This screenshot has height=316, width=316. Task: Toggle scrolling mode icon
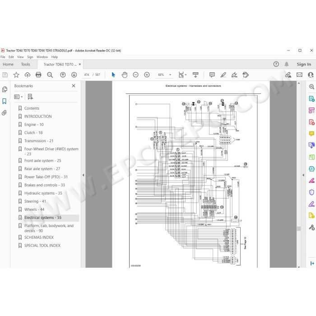coord(195,75)
